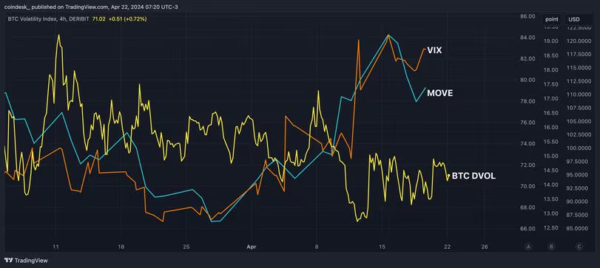Click the yellow BTC DVOL end-point marker
The width and height of the screenshot is (600, 268).
coord(448,176)
